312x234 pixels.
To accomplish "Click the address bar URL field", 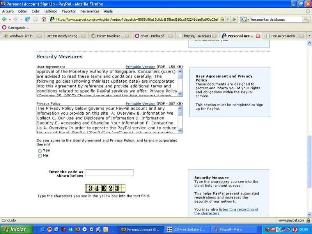I will (137, 19).
